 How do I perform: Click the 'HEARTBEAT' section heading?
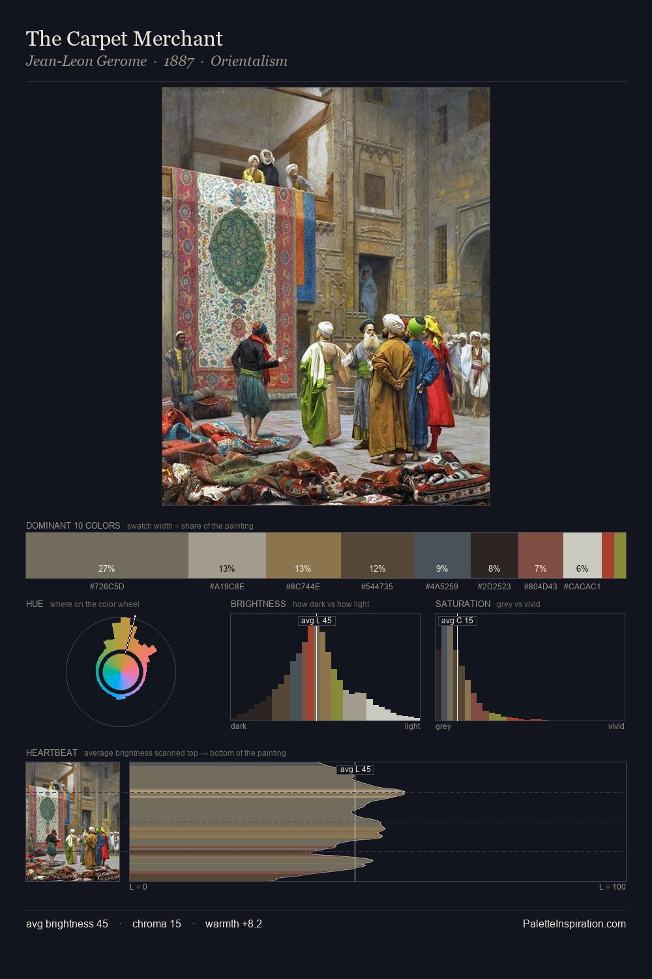pyautogui.click(x=52, y=753)
